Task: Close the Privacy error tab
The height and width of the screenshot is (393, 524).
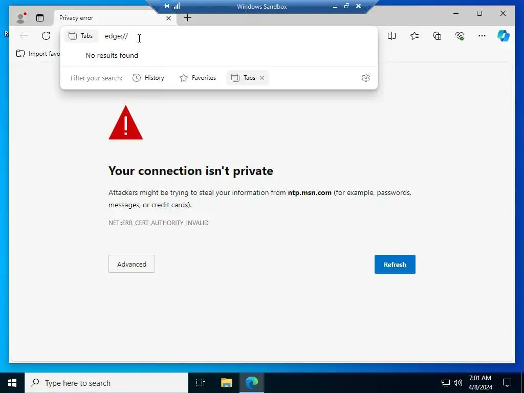Action: [x=169, y=18]
